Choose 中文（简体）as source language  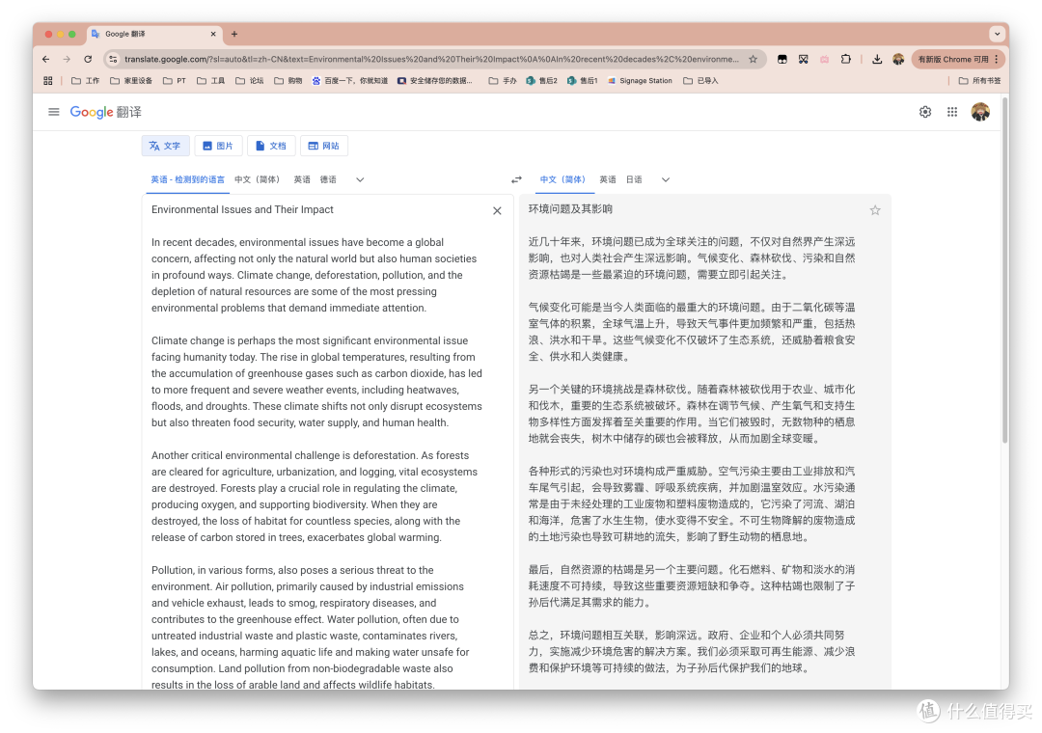(258, 179)
